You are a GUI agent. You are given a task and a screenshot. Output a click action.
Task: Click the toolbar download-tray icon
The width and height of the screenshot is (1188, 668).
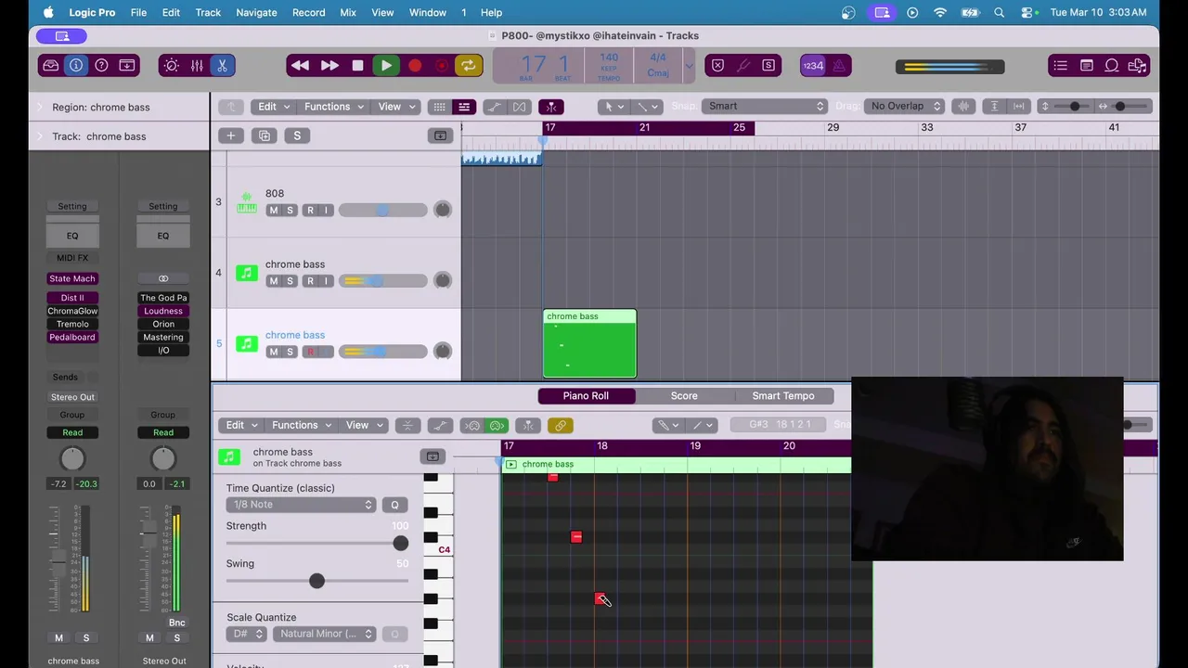pyautogui.click(x=127, y=66)
